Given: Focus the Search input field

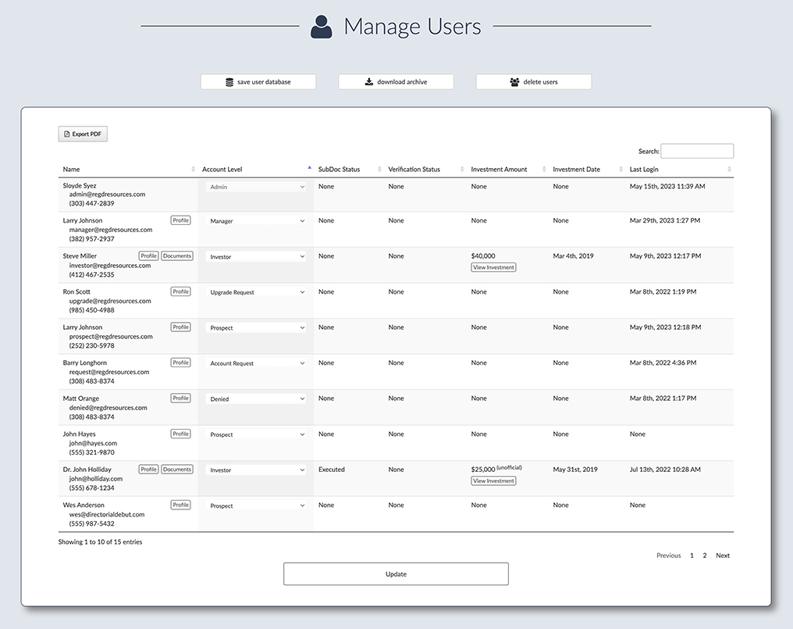Looking at the screenshot, I should click(697, 151).
